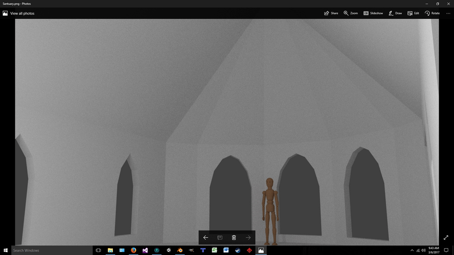Viewport: 454px width, 255px height.
Task: Delete the photo with the trash icon
Action: point(234,238)
